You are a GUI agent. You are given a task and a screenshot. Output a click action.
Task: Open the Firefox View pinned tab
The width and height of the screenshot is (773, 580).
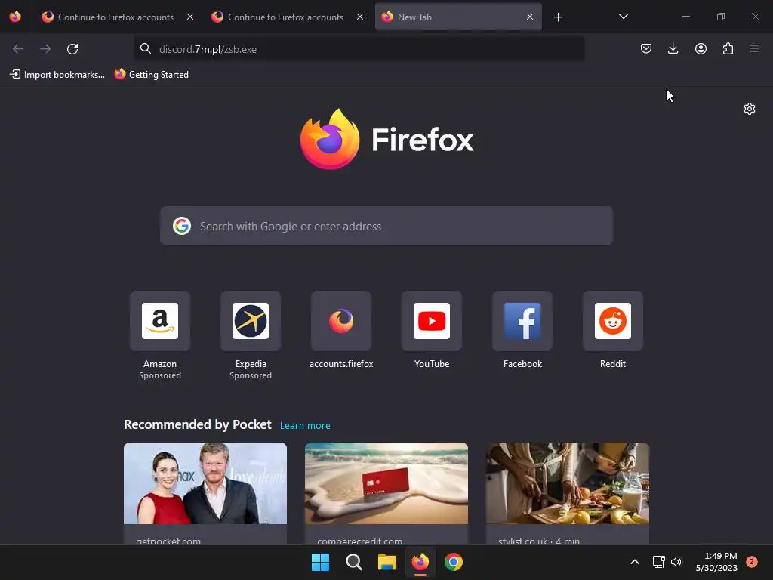point(15,17)
